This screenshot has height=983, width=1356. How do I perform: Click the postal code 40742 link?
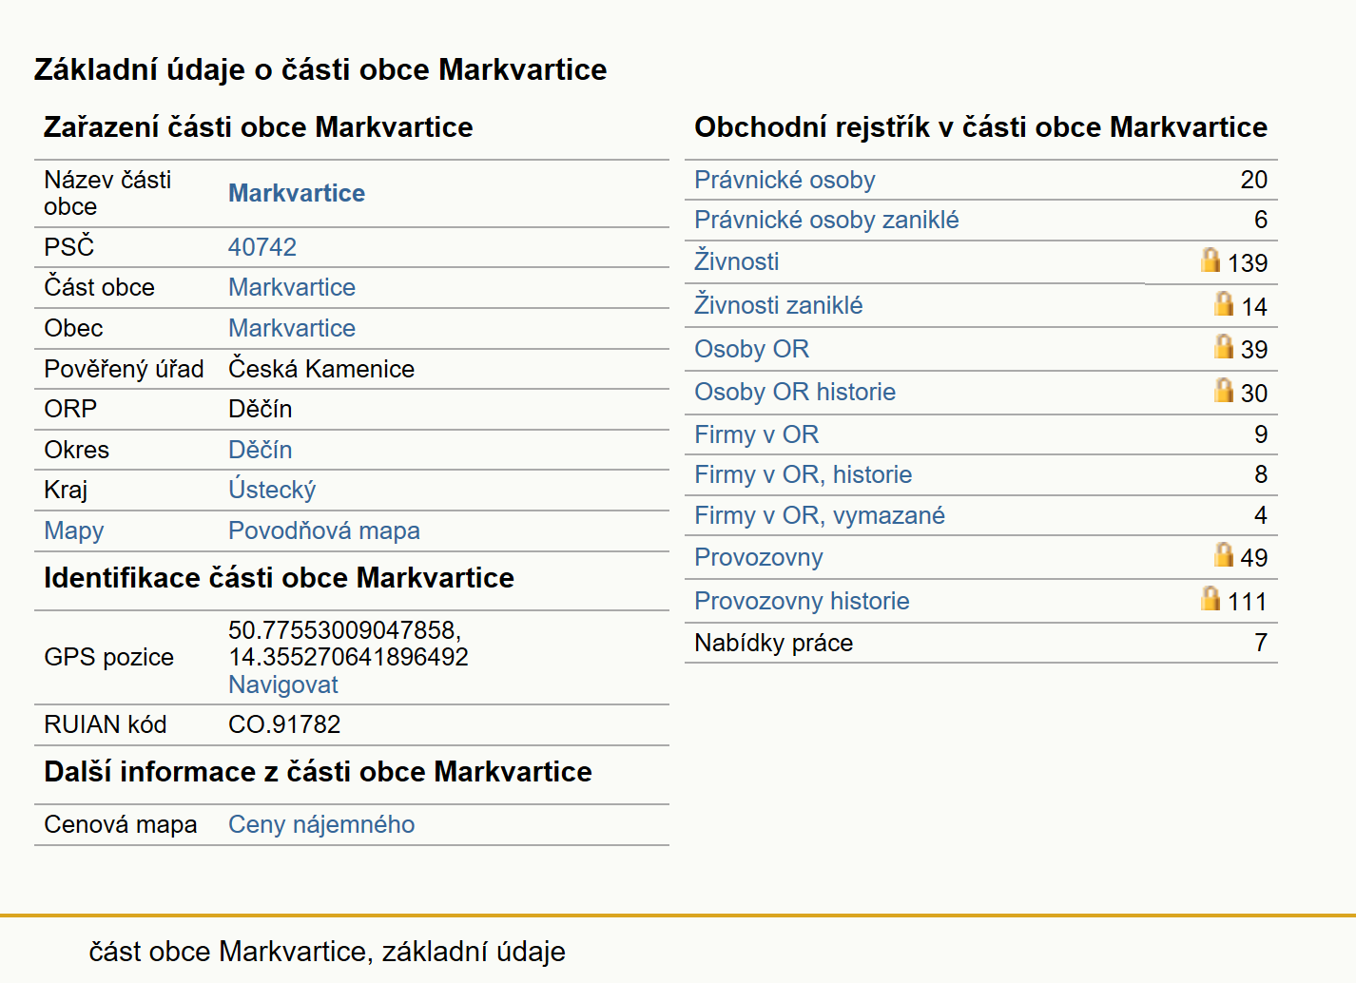pos(262,247)
